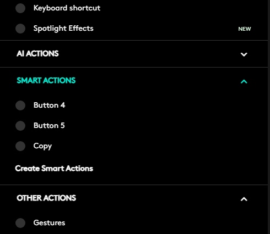The image size is (270, 234).
Task: Pick the Button 5 radio circle
Action: pos(20,126)
